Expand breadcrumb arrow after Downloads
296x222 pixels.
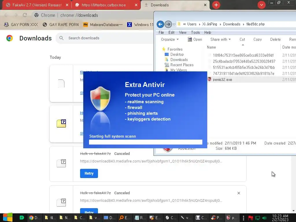tap(243, 24)
